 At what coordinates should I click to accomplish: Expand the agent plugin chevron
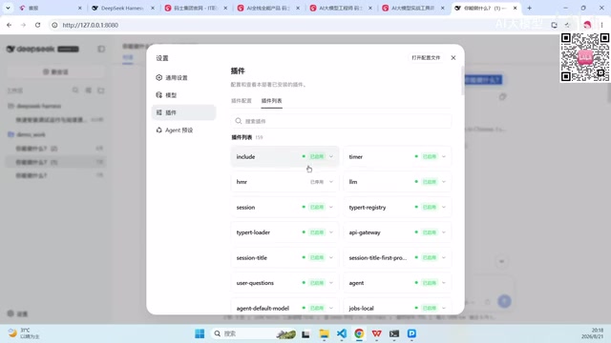(443, 283)
